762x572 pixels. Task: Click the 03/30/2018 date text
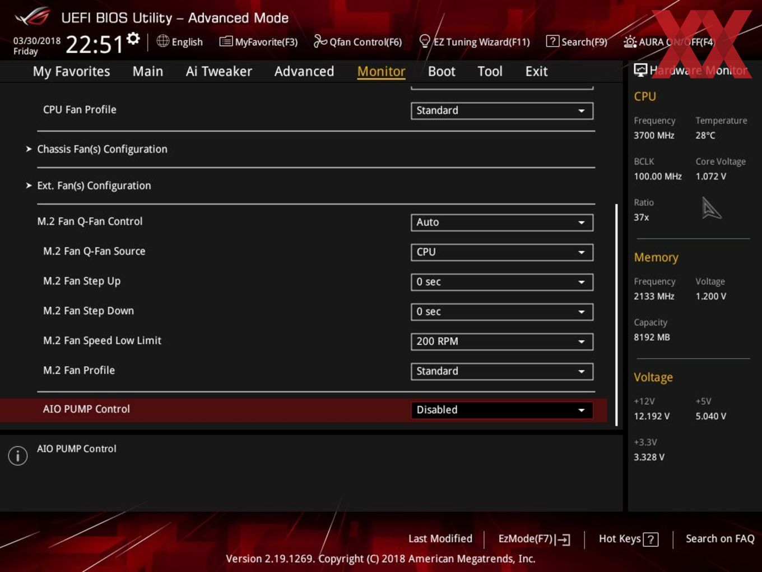(x=37, y=41)
